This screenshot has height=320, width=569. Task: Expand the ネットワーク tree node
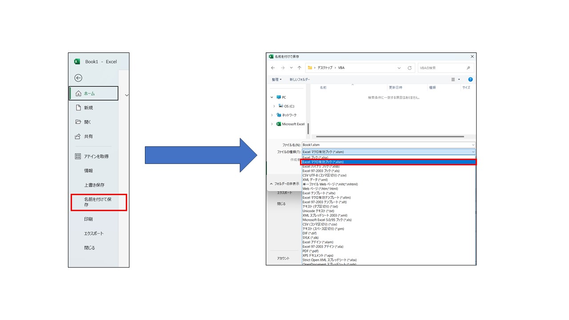coord(272,115)
